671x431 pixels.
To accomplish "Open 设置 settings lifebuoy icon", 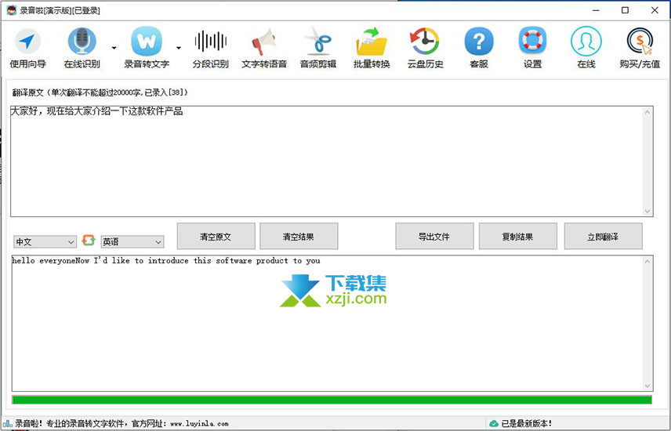I will point(532,48).
